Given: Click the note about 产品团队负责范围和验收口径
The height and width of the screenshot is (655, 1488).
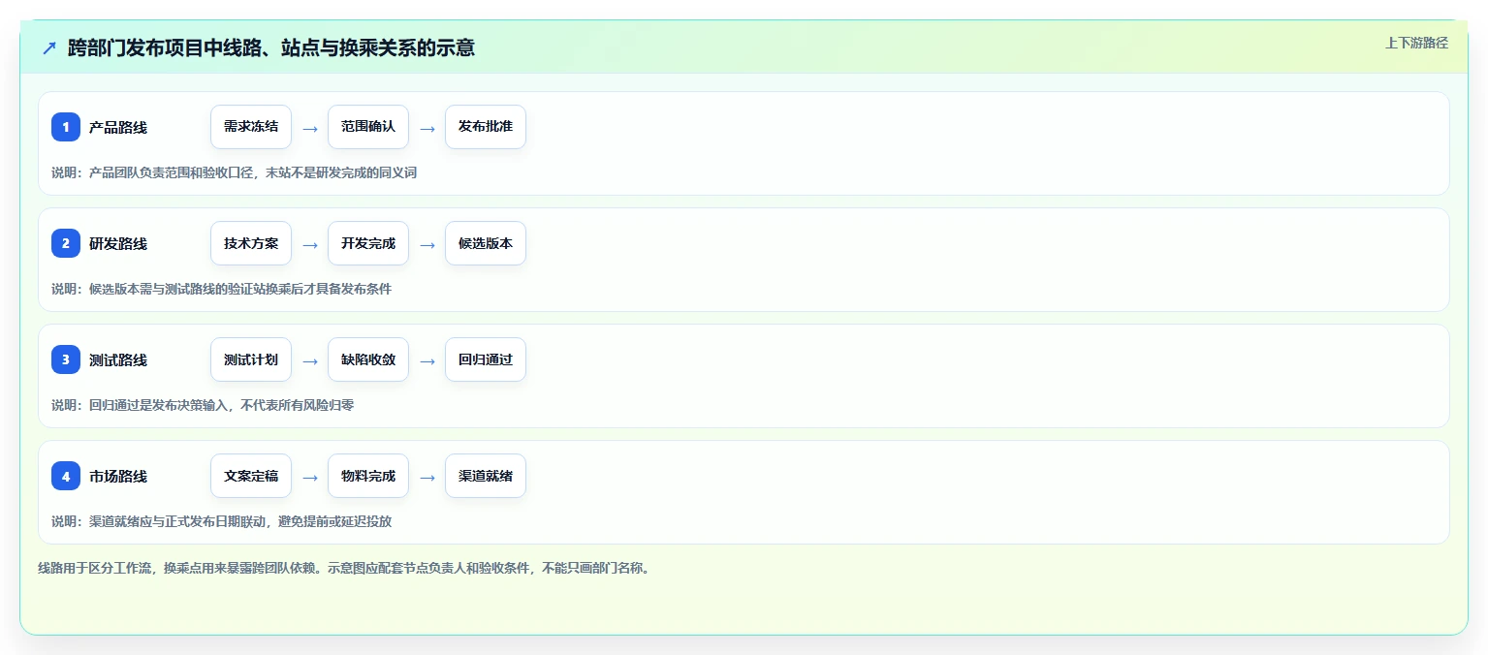Looking at the screenshot, I should tap(234, 172).
